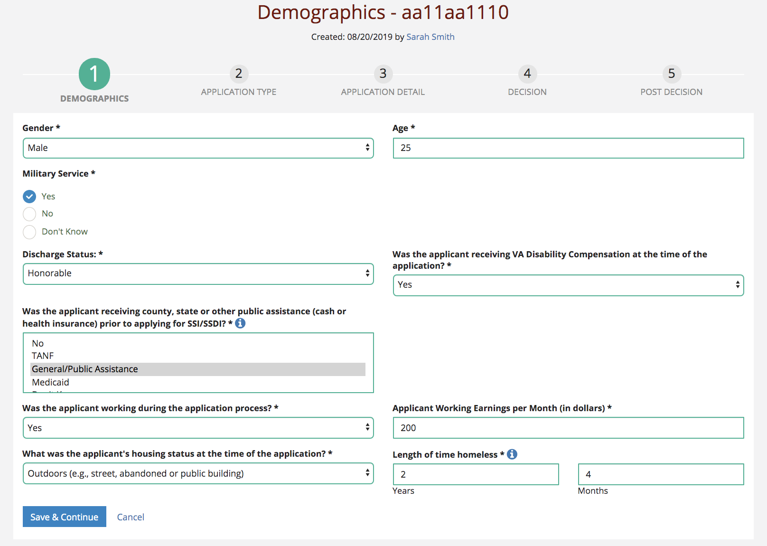Image resolution: width=767 pixels, height=546 pixels.
Task: Open the housing status dropdown
Action: [x=198, y=473]
